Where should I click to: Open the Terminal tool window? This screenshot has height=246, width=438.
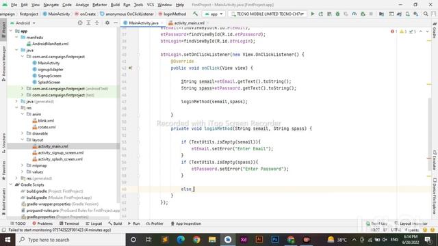point(69,223)
